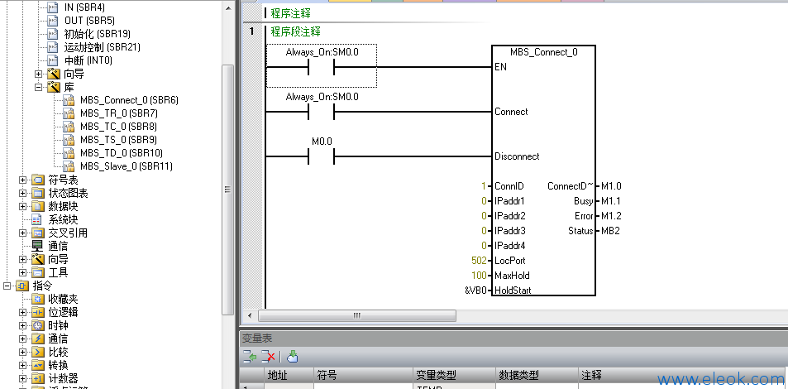Screen dimensions: 788x389
Task: Click the MaxHold value 100
Action: point(479,276)
